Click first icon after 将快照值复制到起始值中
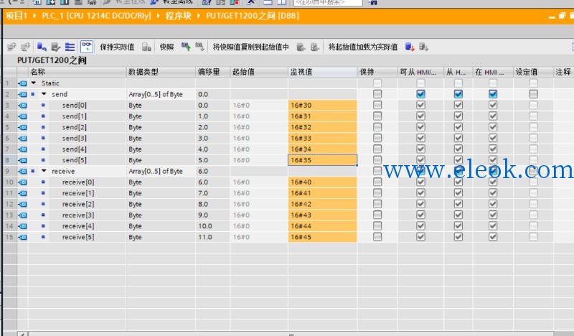Viewport: 574px width, 336px height. 301,47
